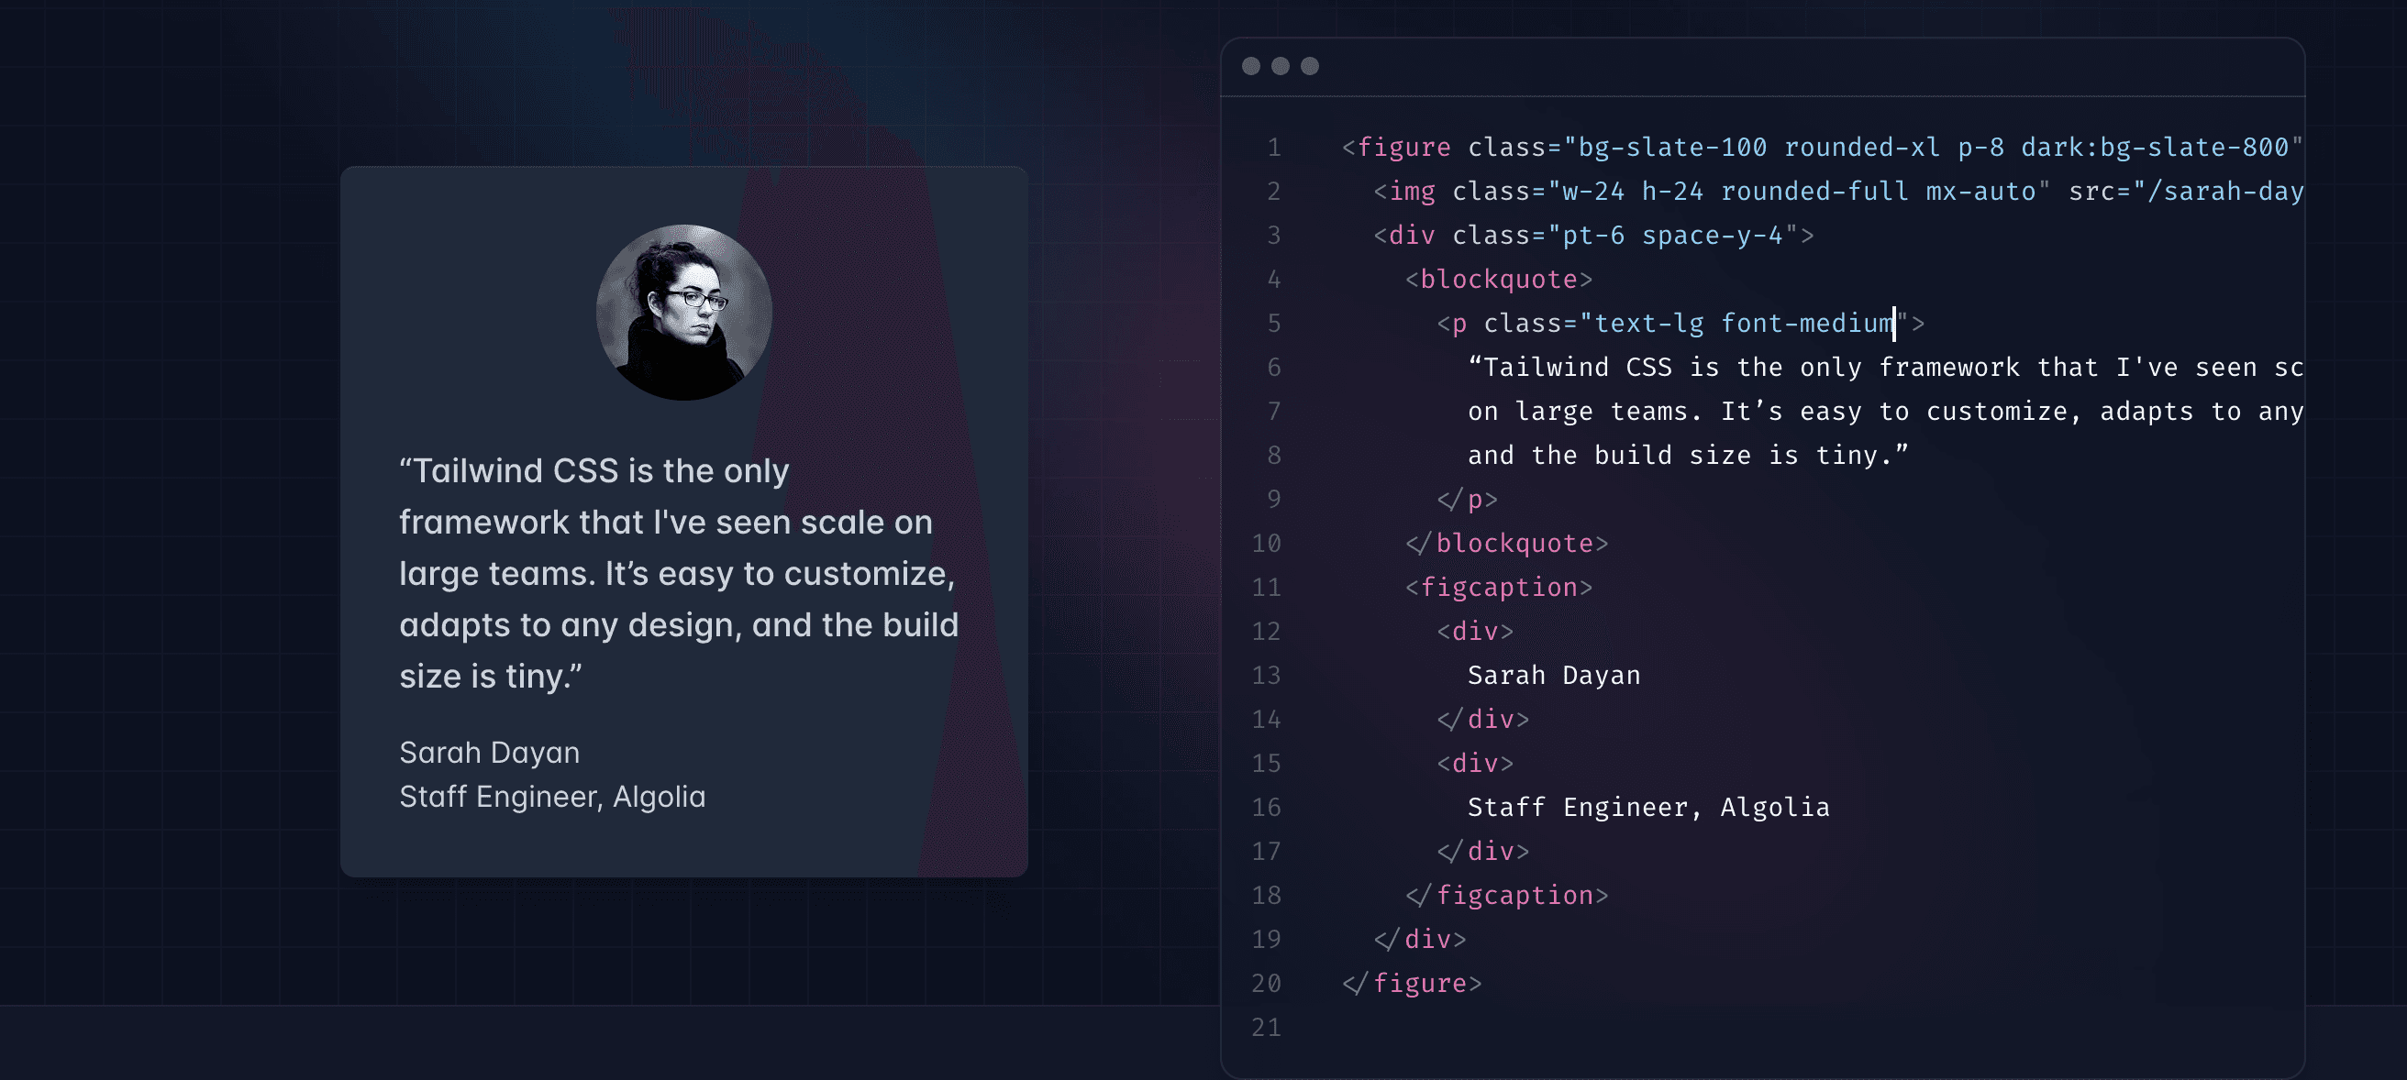This screenshot has width=2407, height=1080.
Task: Click line number 21 in the code gutter
Action: [x=1266, y=1028]
